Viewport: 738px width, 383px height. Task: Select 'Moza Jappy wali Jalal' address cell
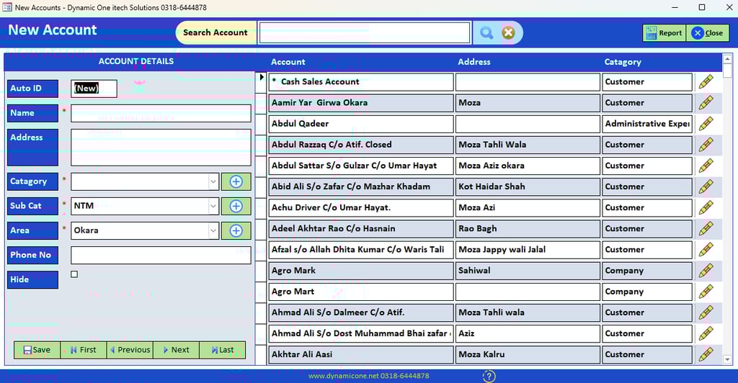pyautogui.click(x=528, y=250)
